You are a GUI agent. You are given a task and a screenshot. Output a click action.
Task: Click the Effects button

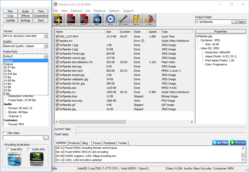(x=25, y=16)
